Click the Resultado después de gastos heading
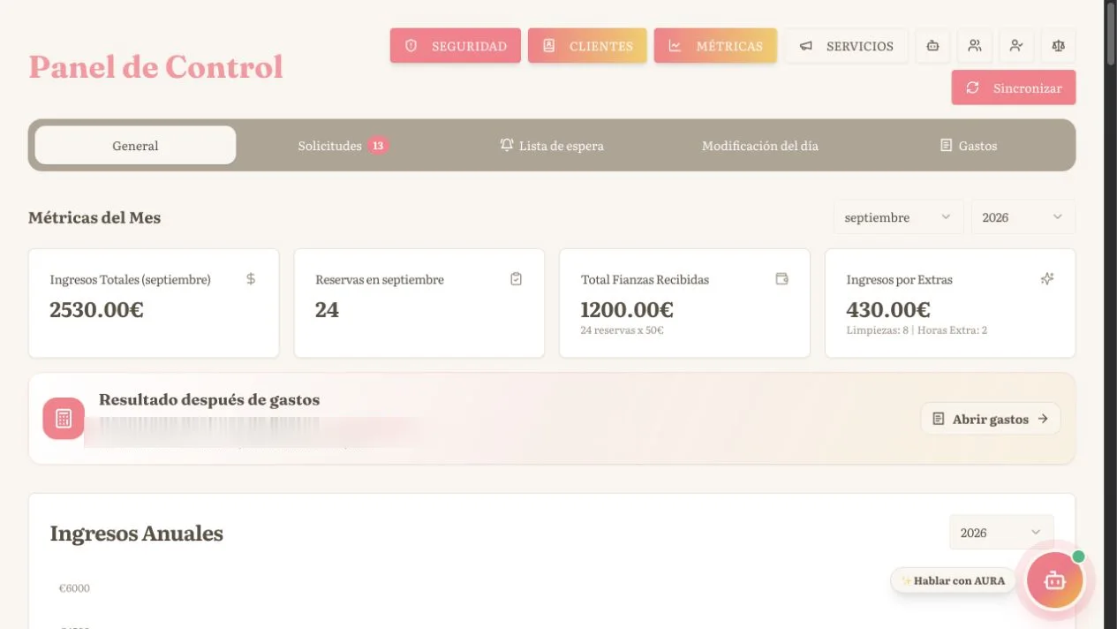The width and height of the screenshot is (1117, 629). point(209,399)
